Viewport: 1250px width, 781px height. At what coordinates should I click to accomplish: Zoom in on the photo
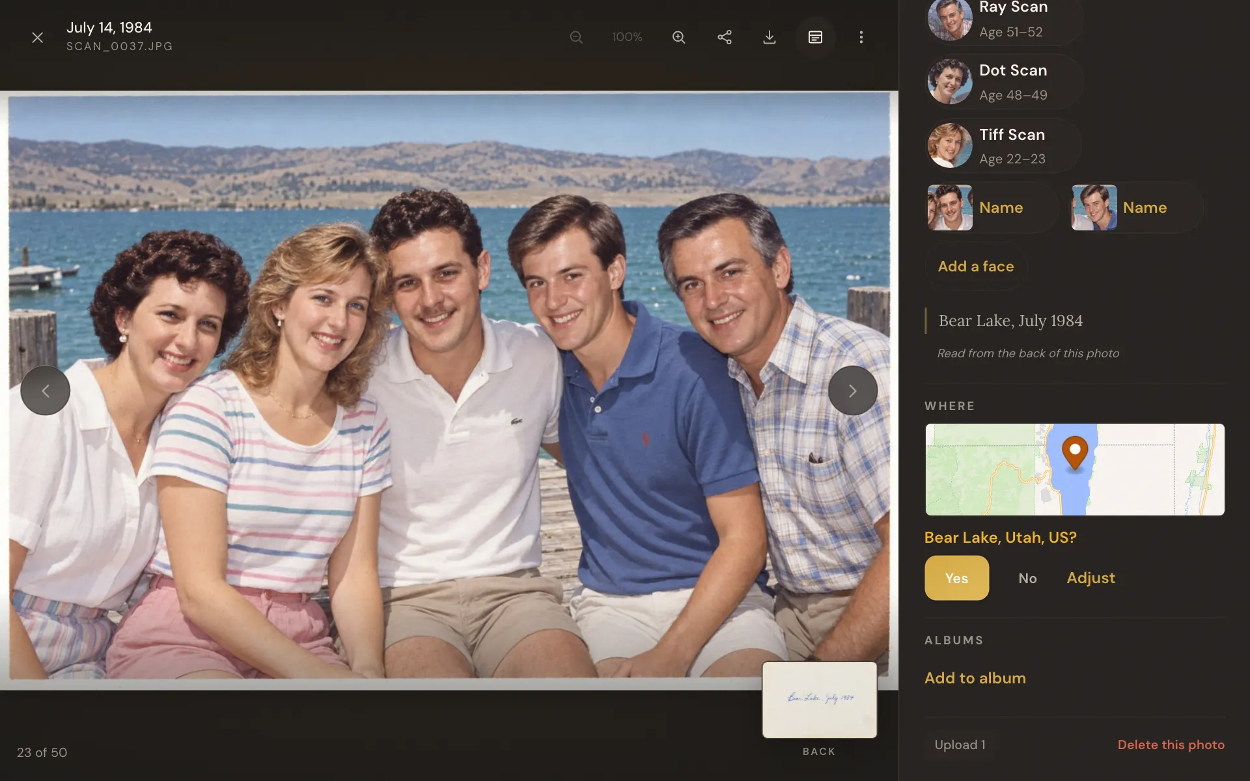(678, 37)
